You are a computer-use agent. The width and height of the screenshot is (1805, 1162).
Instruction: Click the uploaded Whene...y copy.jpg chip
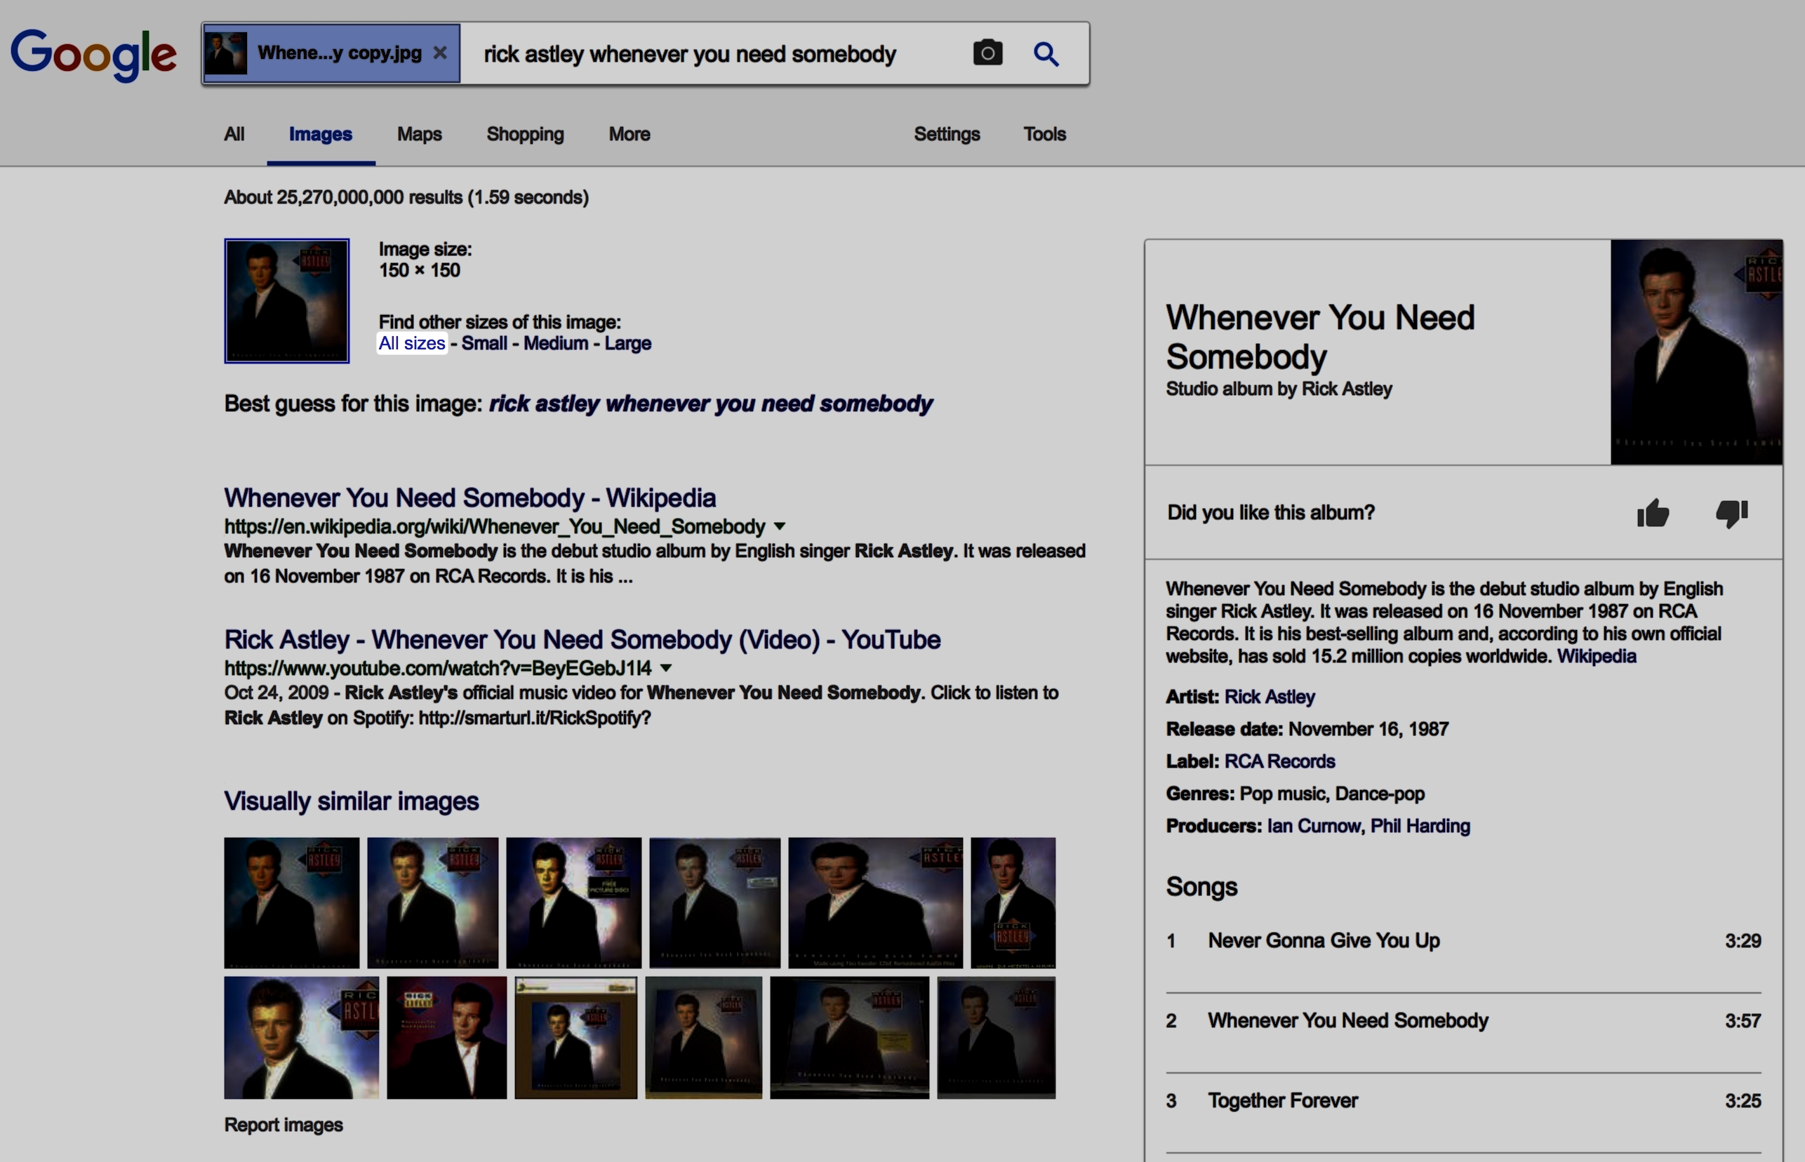(x=332, y=53)
